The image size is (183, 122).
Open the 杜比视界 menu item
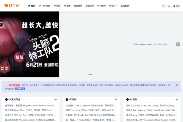78,5
